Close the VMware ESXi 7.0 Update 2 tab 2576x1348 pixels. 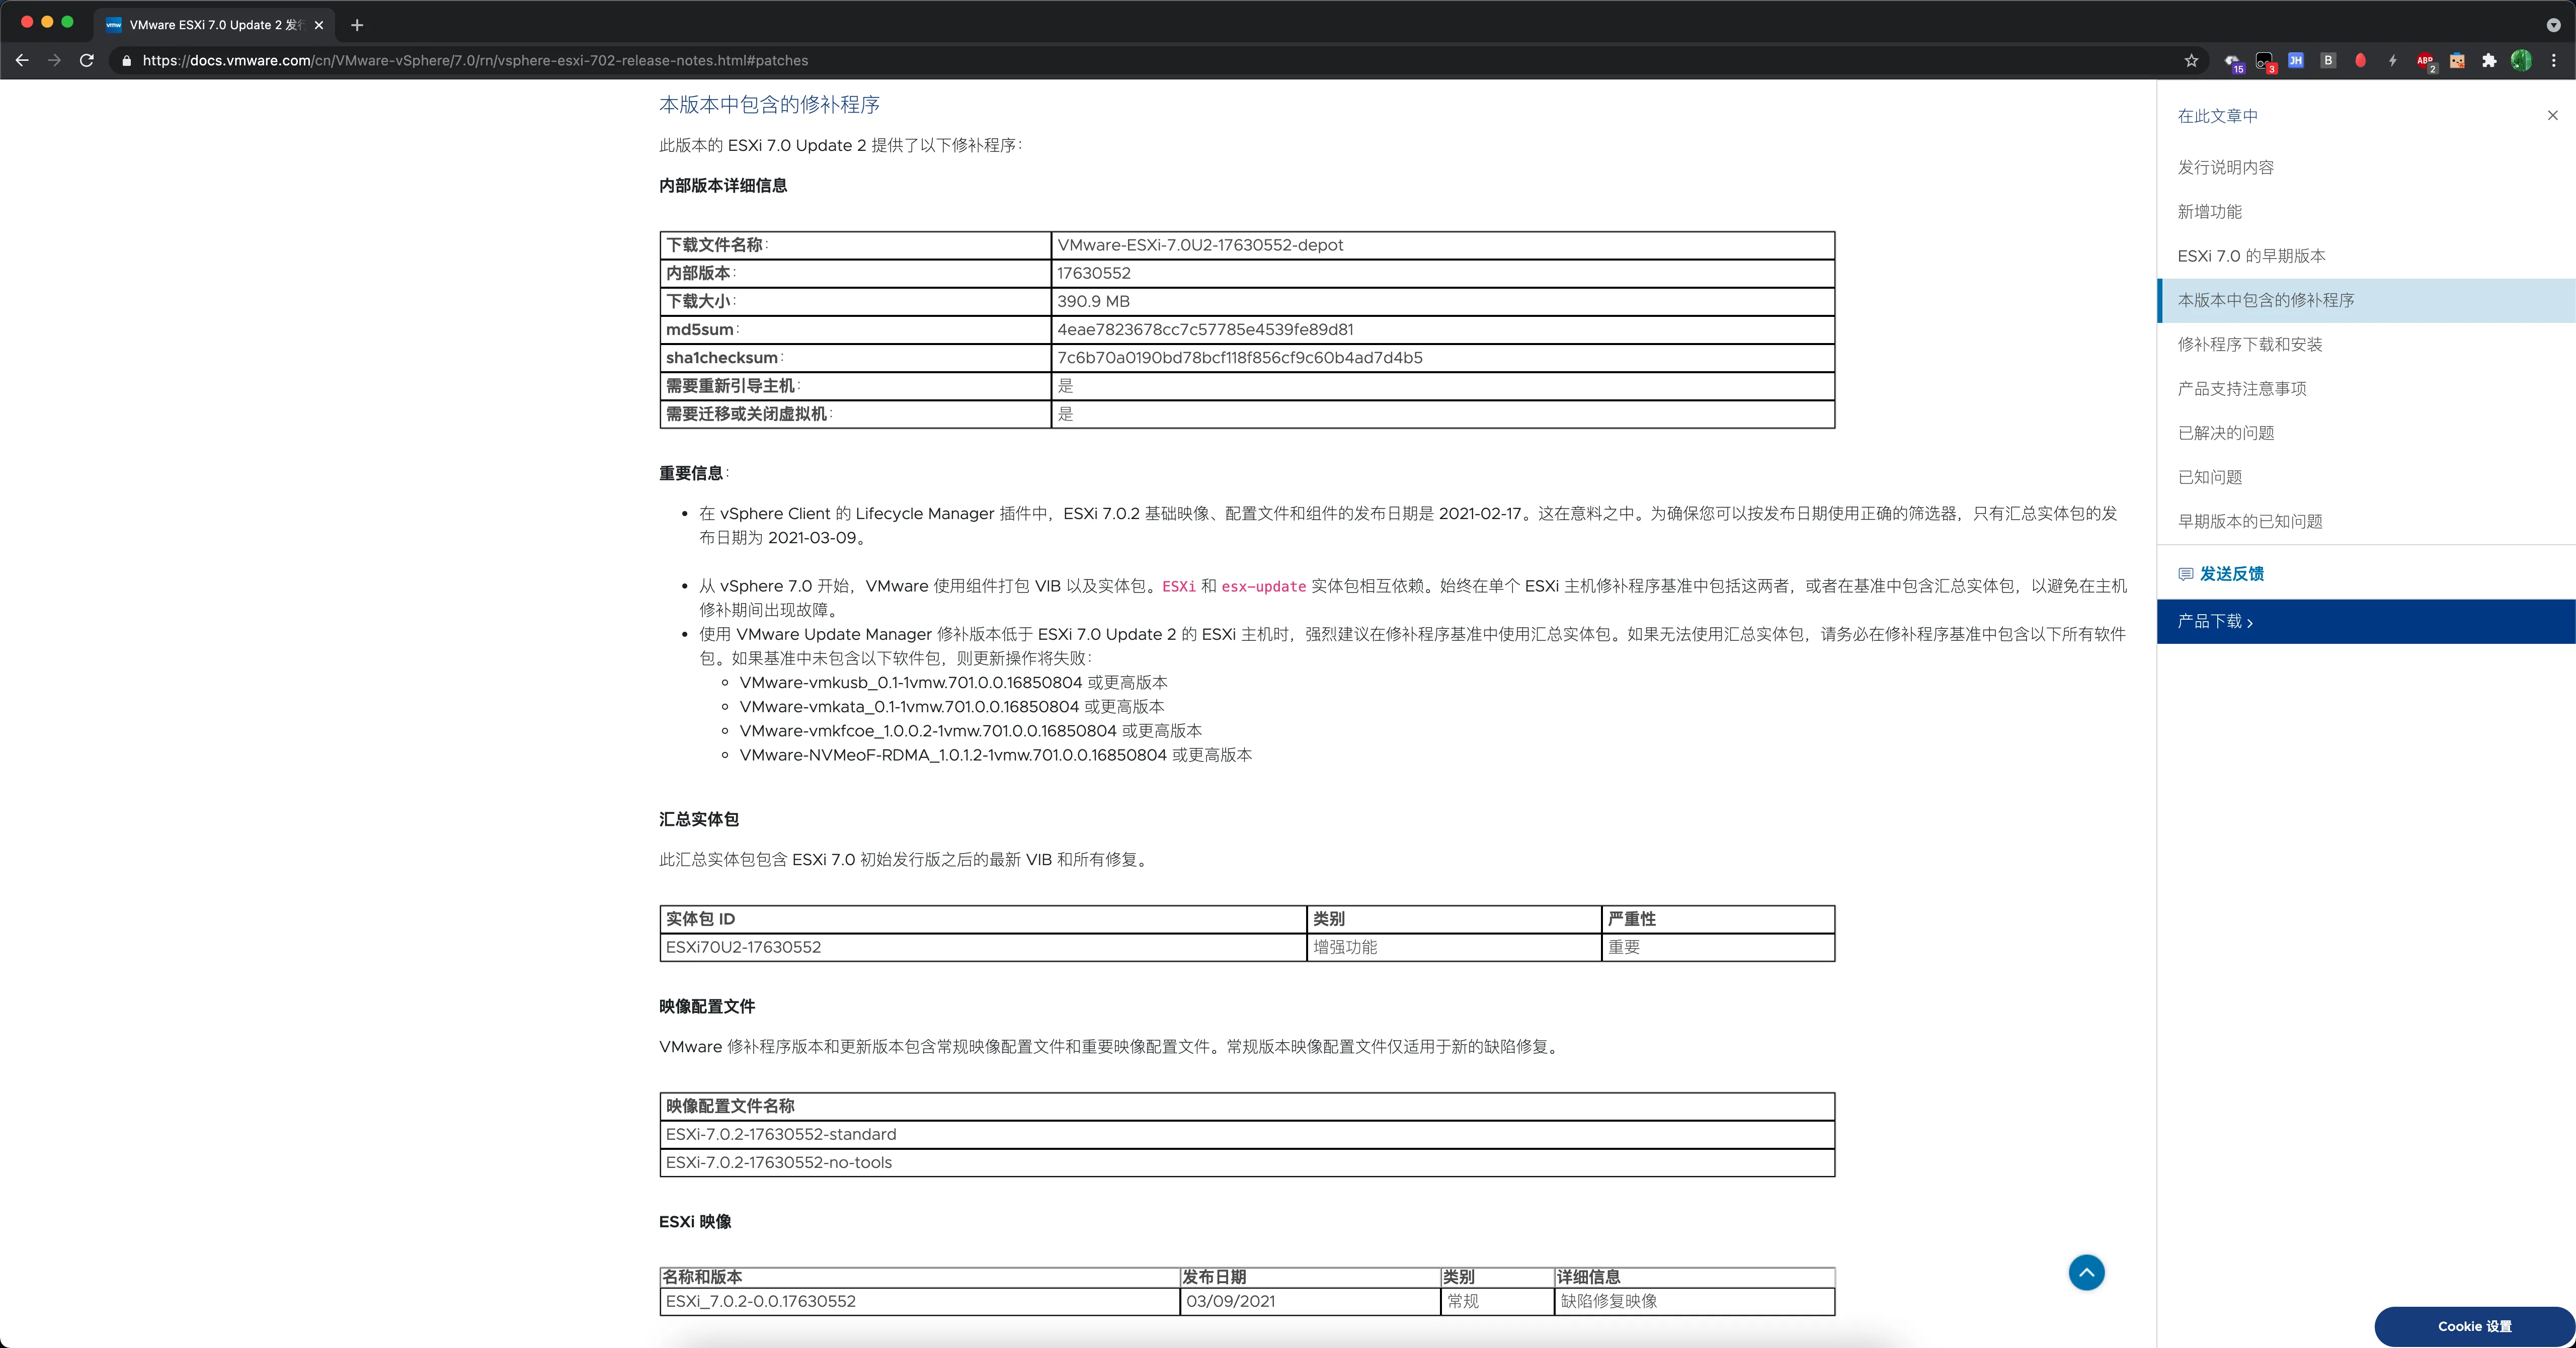click(x=319, y=25)
